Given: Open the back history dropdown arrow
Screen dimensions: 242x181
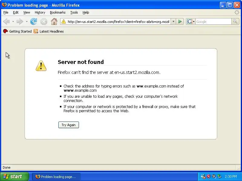Looking at the screenshot, I should coord(13,21).
